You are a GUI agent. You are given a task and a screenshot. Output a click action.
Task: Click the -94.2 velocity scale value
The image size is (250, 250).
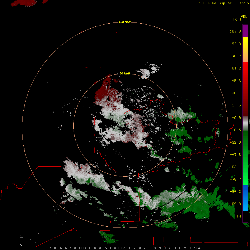click(235, 191)
